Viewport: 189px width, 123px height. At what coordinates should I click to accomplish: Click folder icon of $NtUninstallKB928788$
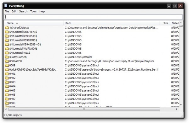(7, 40)
